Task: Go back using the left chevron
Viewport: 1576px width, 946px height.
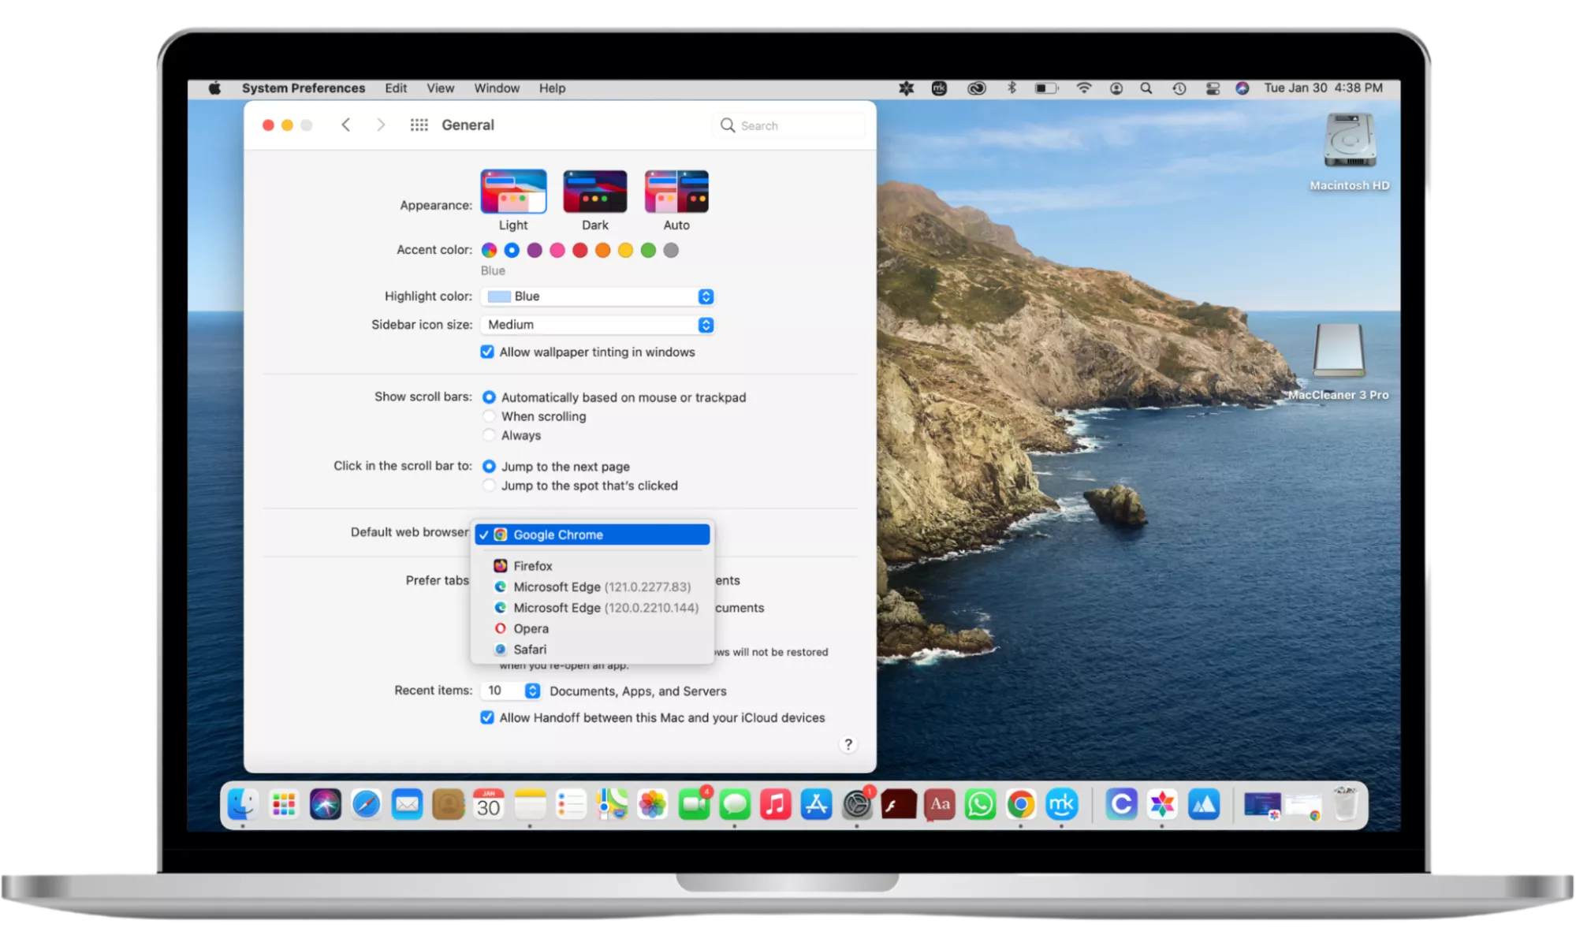Action: [345, 125]
